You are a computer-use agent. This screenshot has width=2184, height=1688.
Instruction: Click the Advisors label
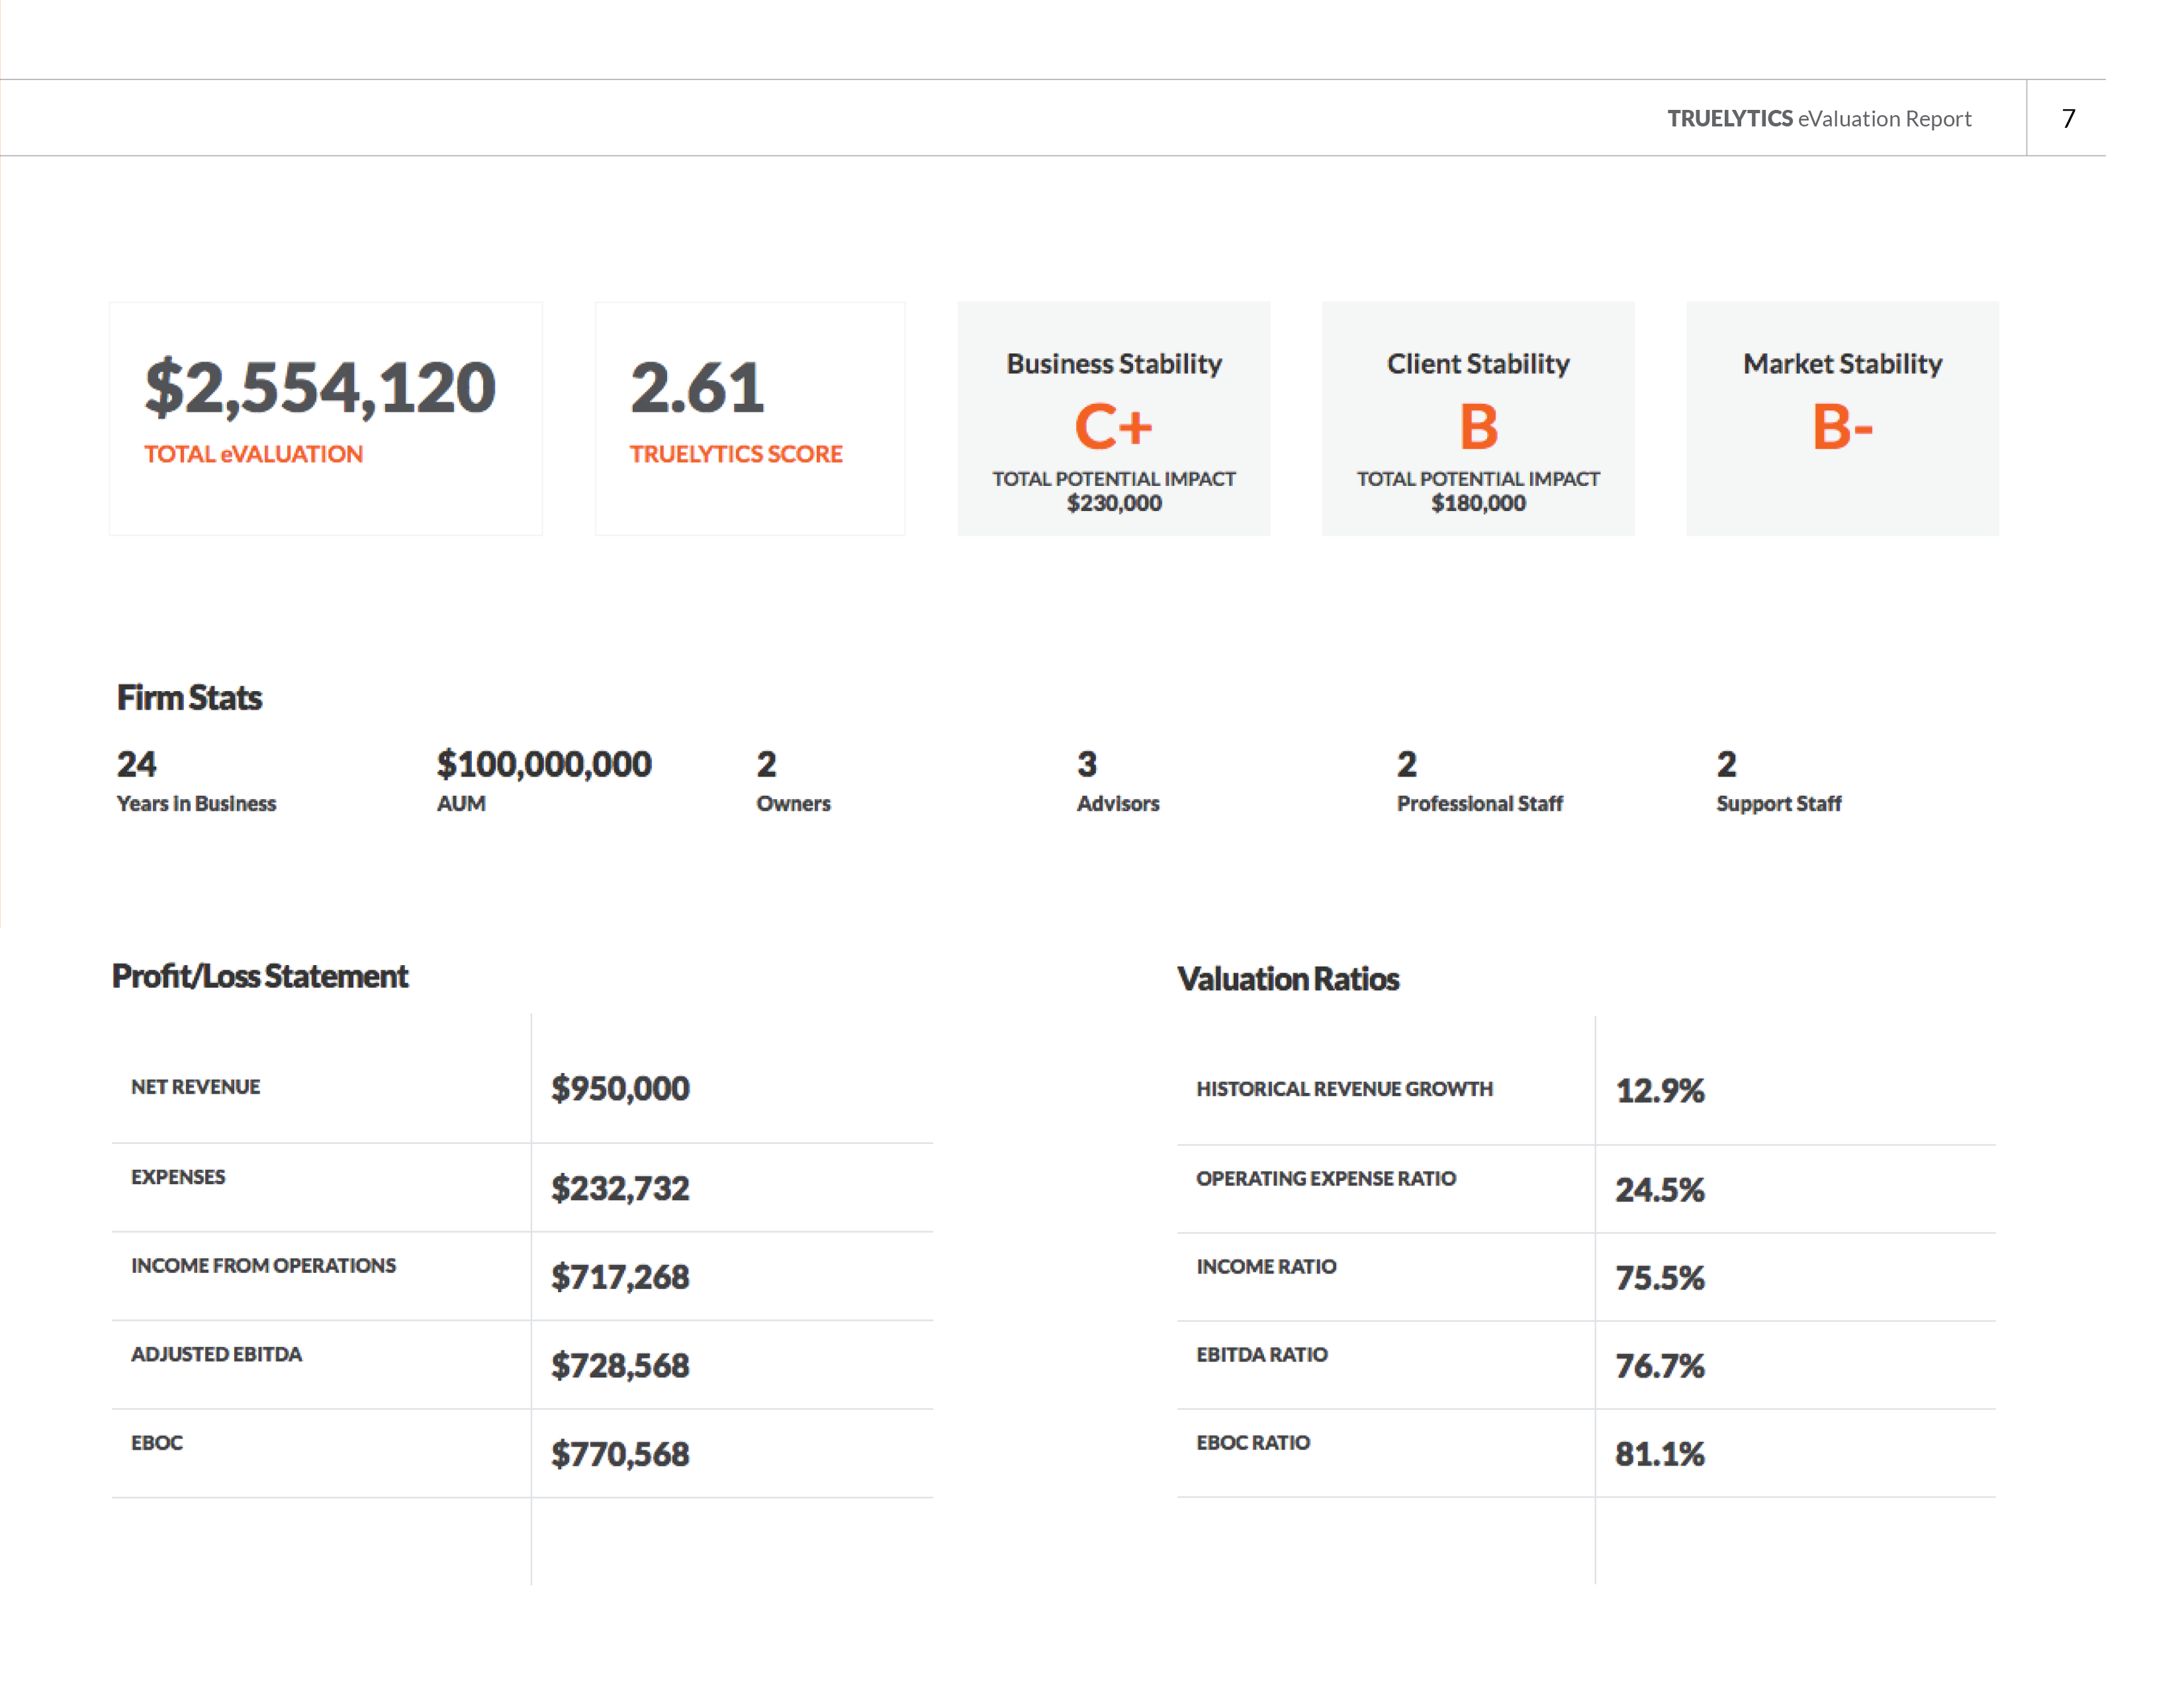1118,804
